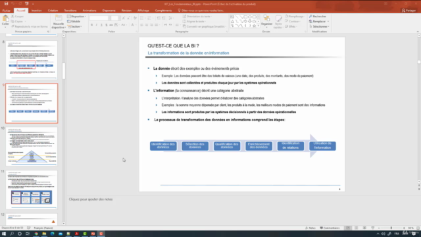This screenshot has width=421, height=237.
Task: Clear all formatting with the eraser A icon
Action: (135, 18)
